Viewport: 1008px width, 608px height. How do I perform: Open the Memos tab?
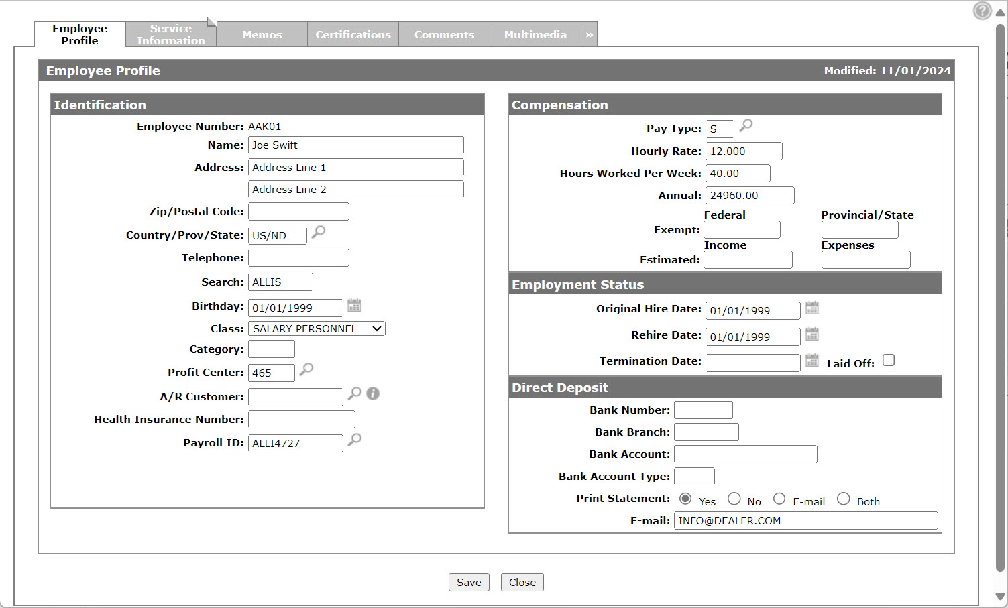pyautogui.click(x=262, y=34)
